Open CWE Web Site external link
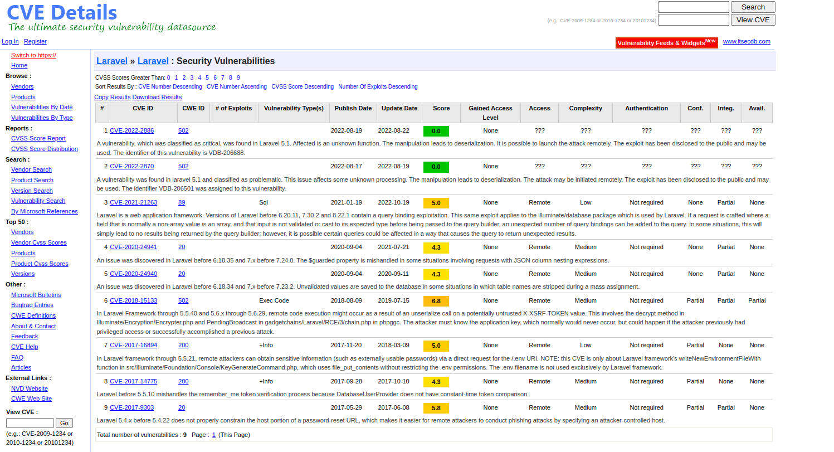Viewport: 834px width, 452px height. pyautogui.click(x=31, y=398)
